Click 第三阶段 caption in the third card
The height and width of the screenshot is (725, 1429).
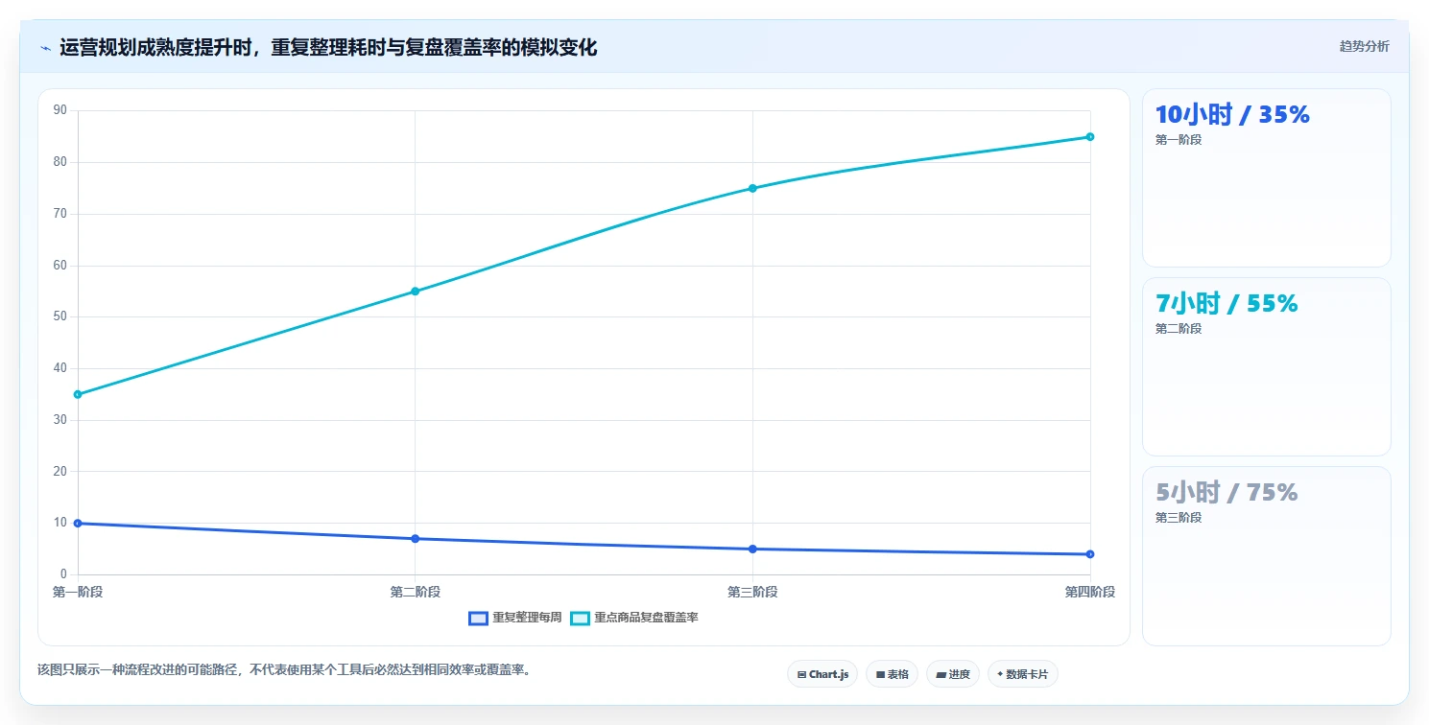pyautogui.click(x=1179, y=518)
